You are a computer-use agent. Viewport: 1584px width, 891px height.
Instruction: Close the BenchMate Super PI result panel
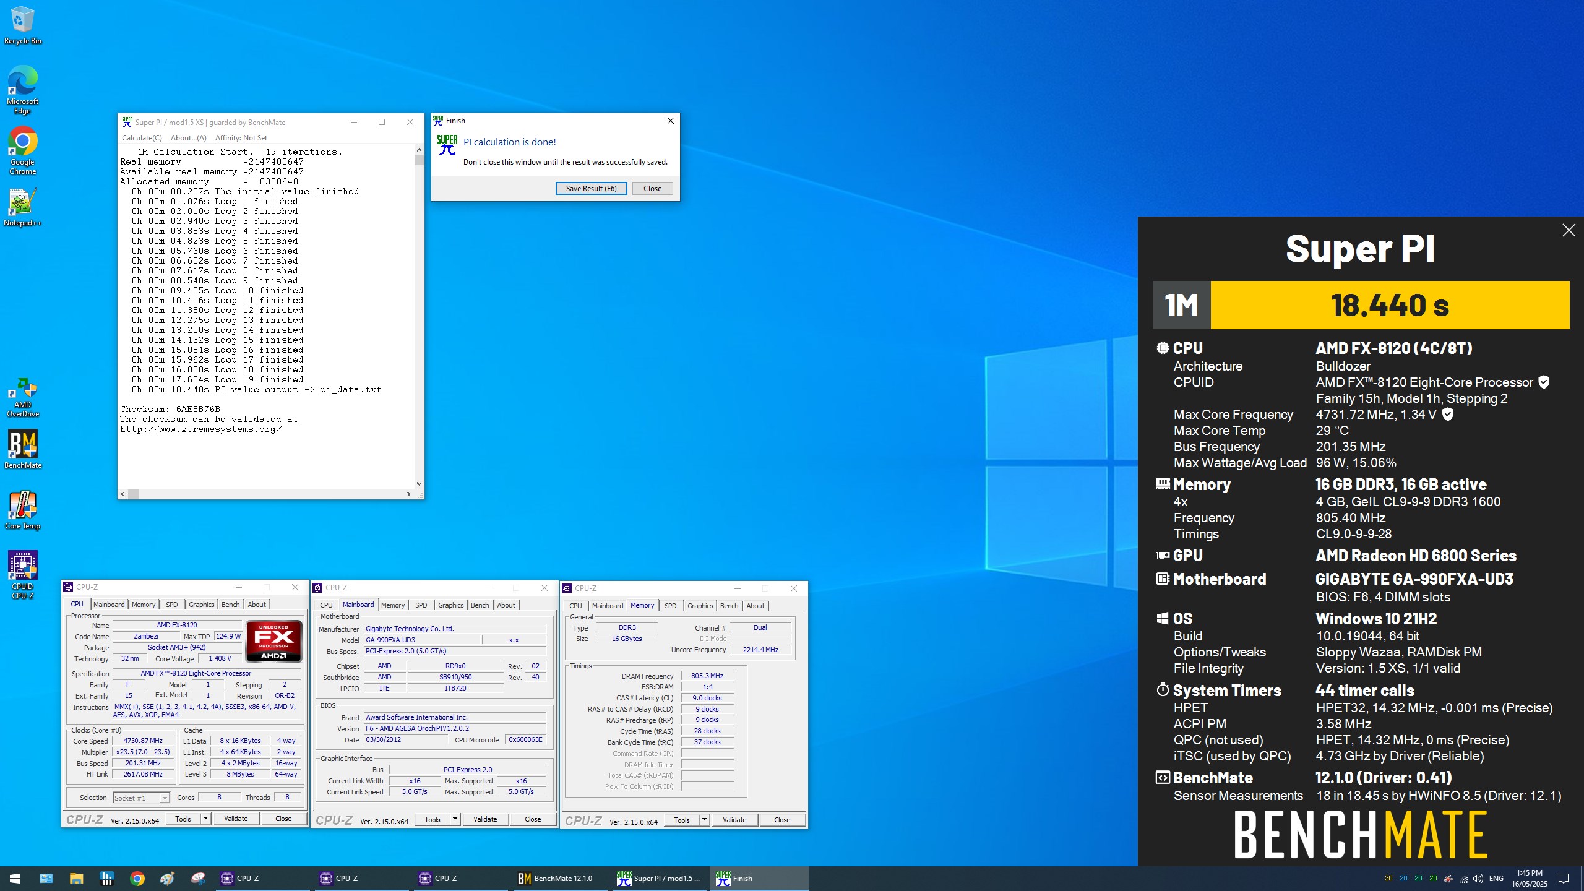point(1569,230)
